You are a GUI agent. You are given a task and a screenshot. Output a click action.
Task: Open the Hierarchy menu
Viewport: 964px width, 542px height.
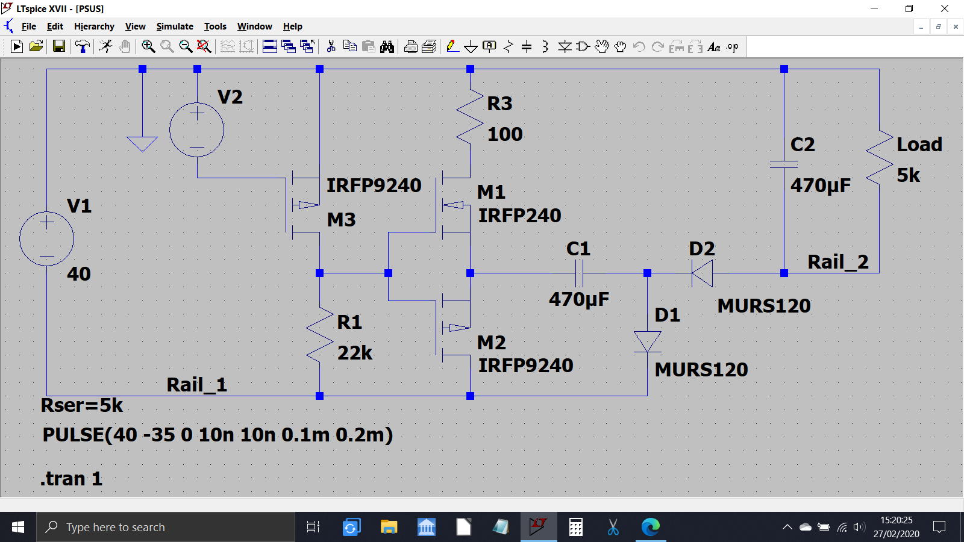94,26
